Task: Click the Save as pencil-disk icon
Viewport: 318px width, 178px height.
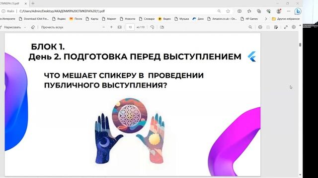Action: [x=276, y=27]
